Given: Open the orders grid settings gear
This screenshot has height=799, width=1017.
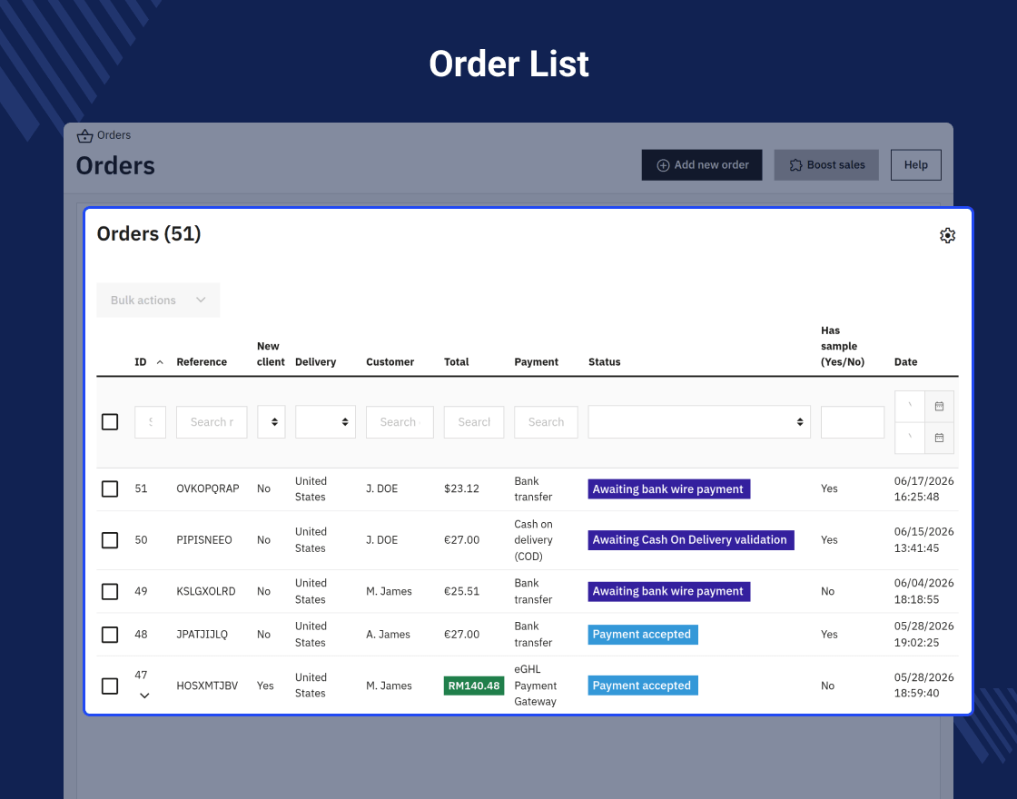Looking at the screenshot, I should click(947, 235).
